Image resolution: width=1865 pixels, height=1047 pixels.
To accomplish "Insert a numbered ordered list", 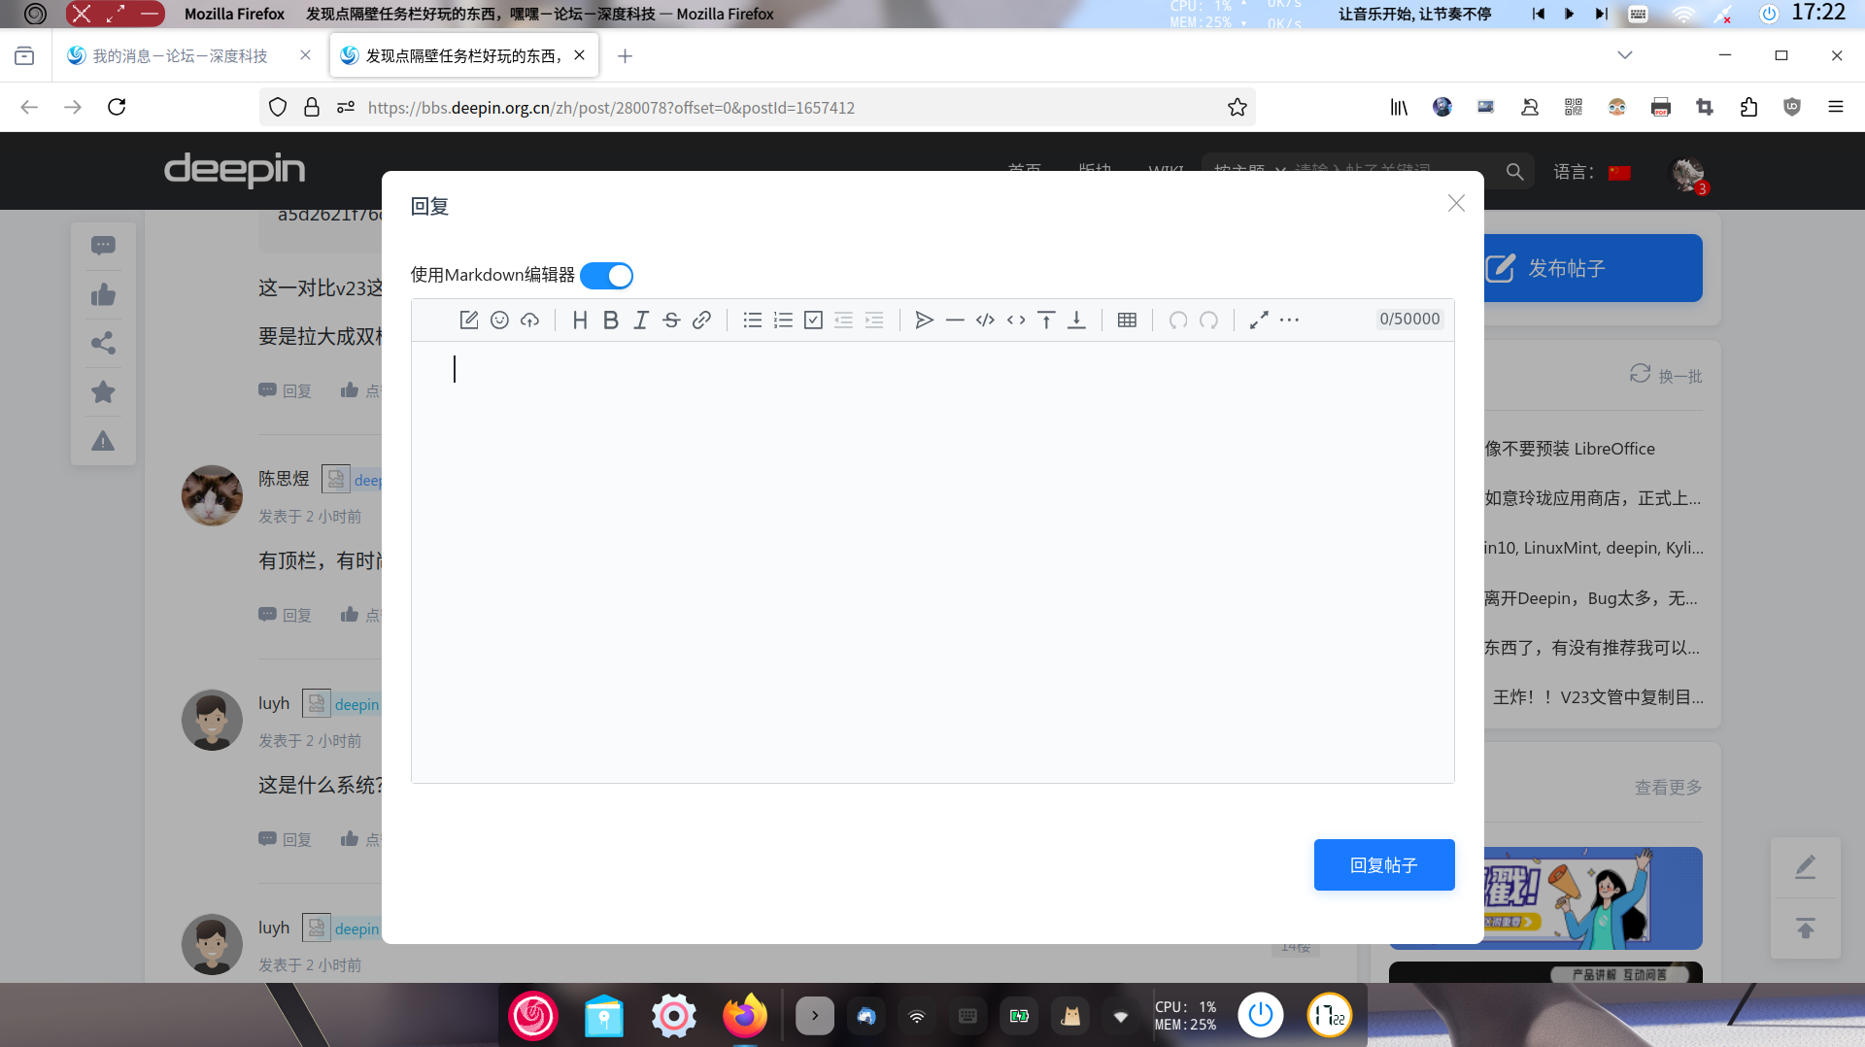I will point(783,321).
